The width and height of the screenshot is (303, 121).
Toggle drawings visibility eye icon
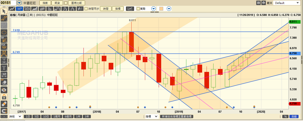[x=4, y=90]
